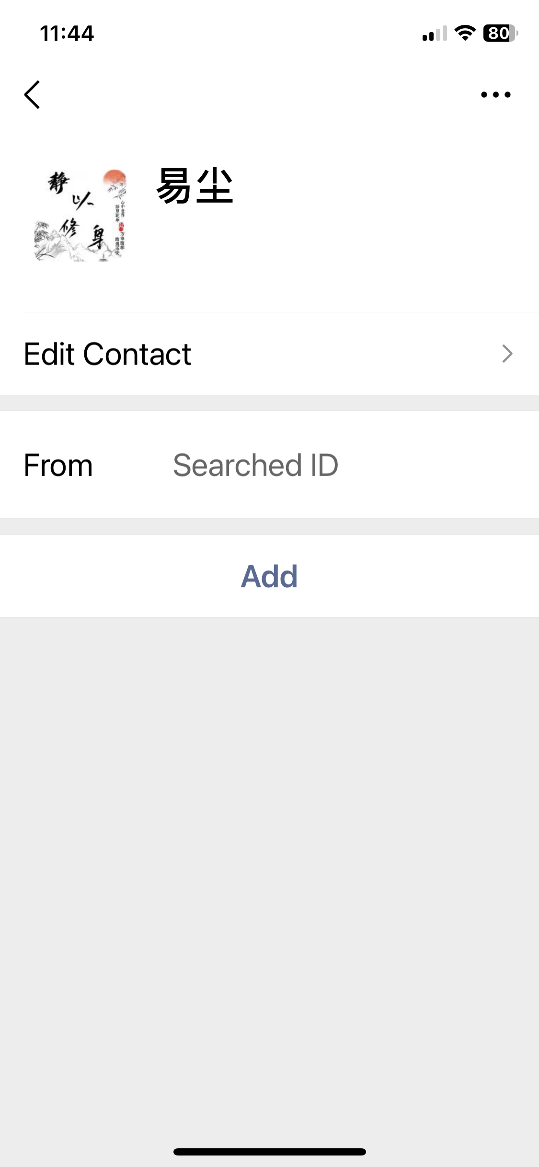Tap the back arrow icon

coord(32,95)
